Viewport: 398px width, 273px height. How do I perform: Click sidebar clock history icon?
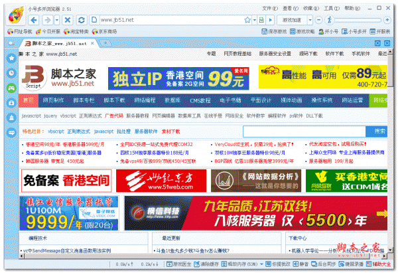pos(11,73)
